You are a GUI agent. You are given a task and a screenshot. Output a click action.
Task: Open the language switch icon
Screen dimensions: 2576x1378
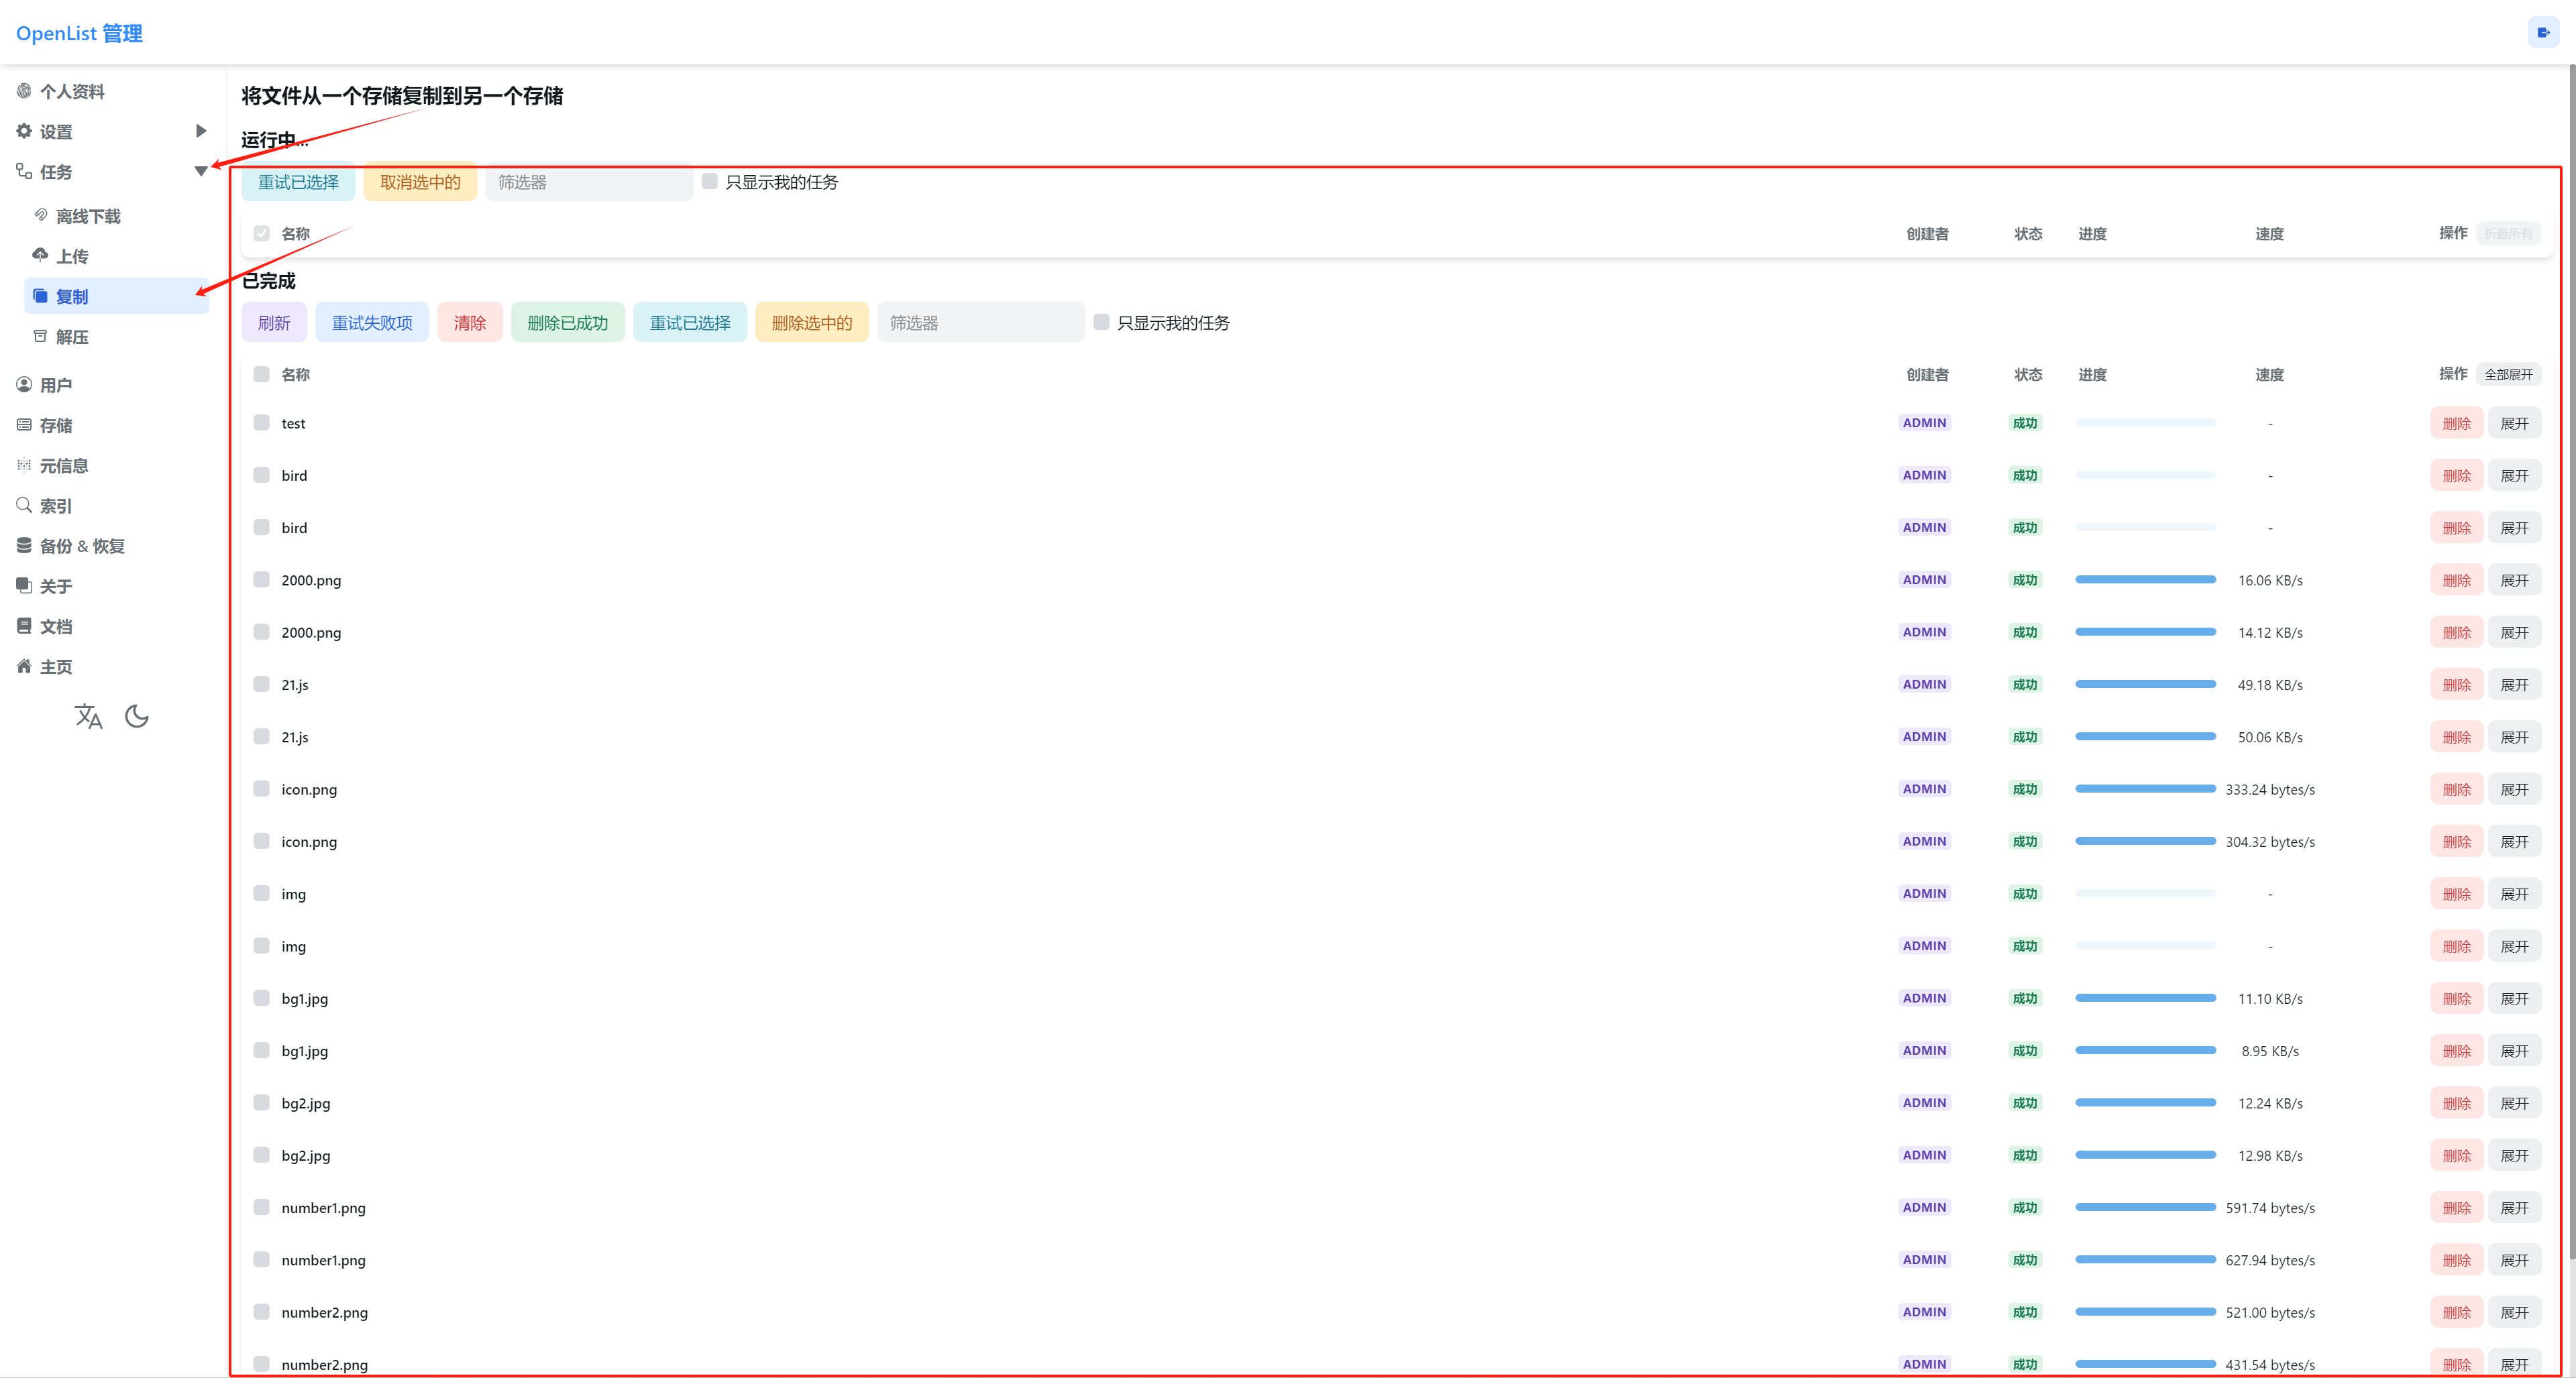pos(88,716)
